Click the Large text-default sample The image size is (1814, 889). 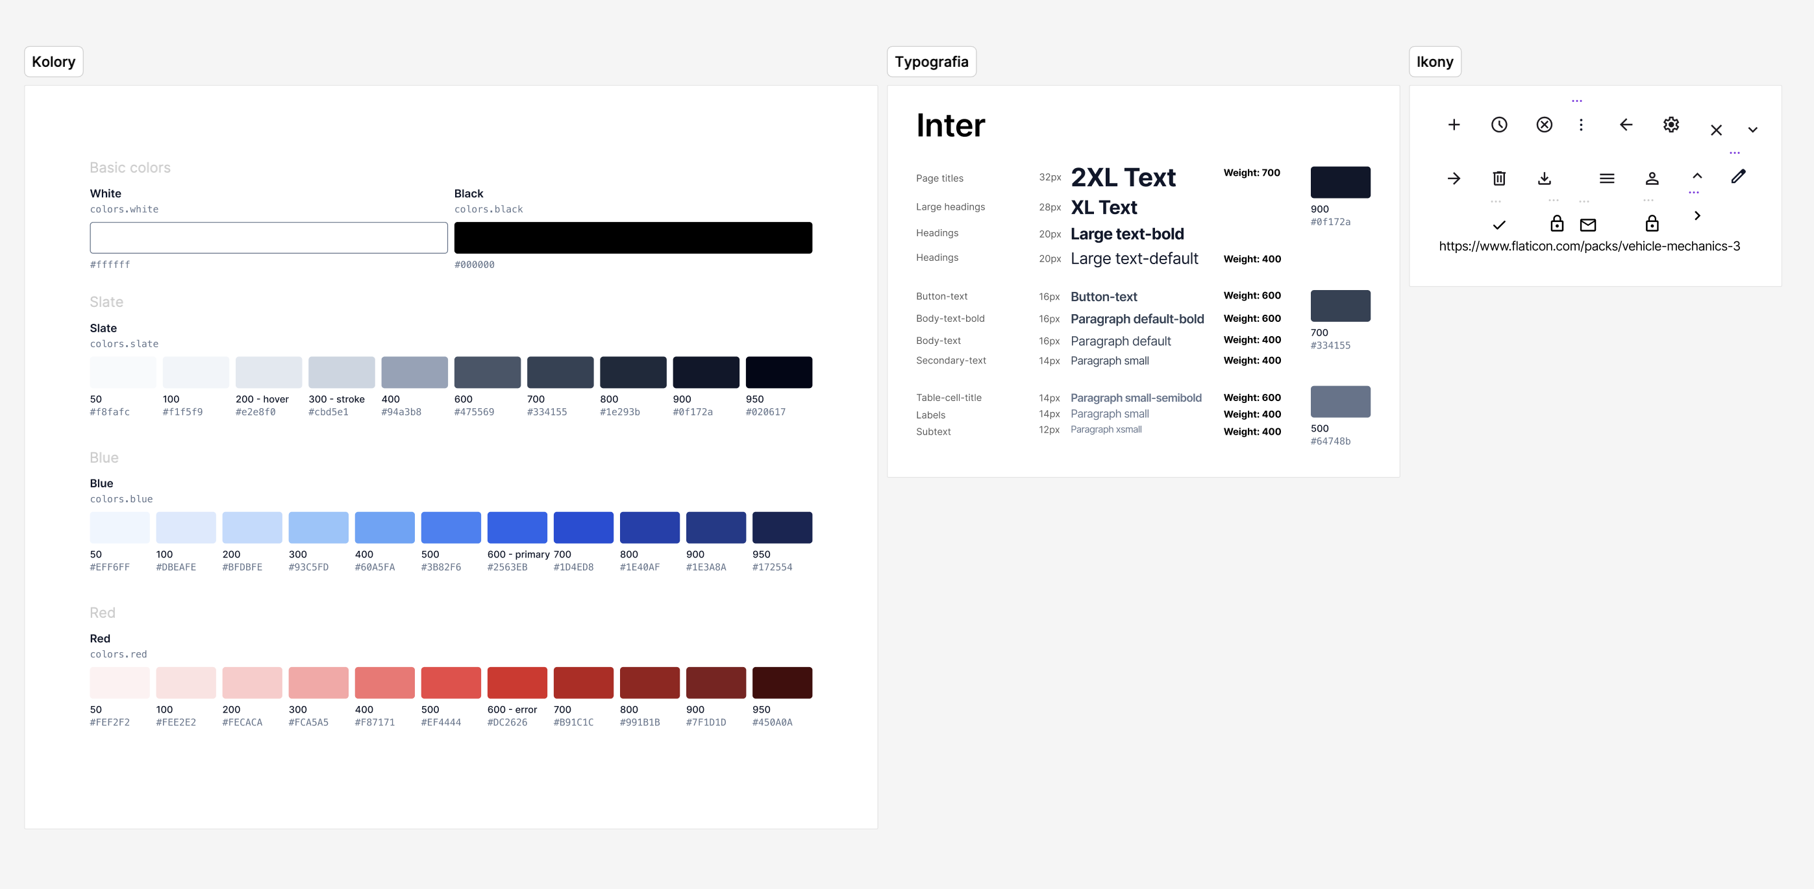1134,258
